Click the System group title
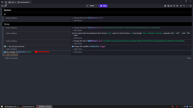Screen dimensions: 193x108 pos(8,10)
